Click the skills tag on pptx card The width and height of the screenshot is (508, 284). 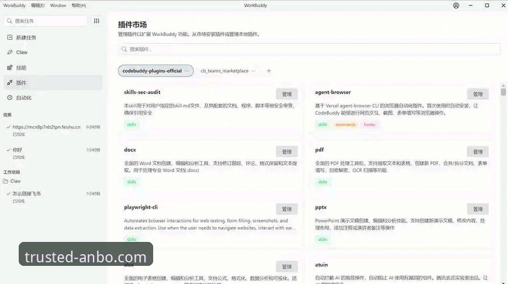pyautogui.click(x=322, y=240)
